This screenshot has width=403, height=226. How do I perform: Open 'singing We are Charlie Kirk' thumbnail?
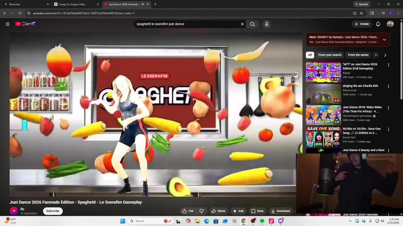point(323,94)
